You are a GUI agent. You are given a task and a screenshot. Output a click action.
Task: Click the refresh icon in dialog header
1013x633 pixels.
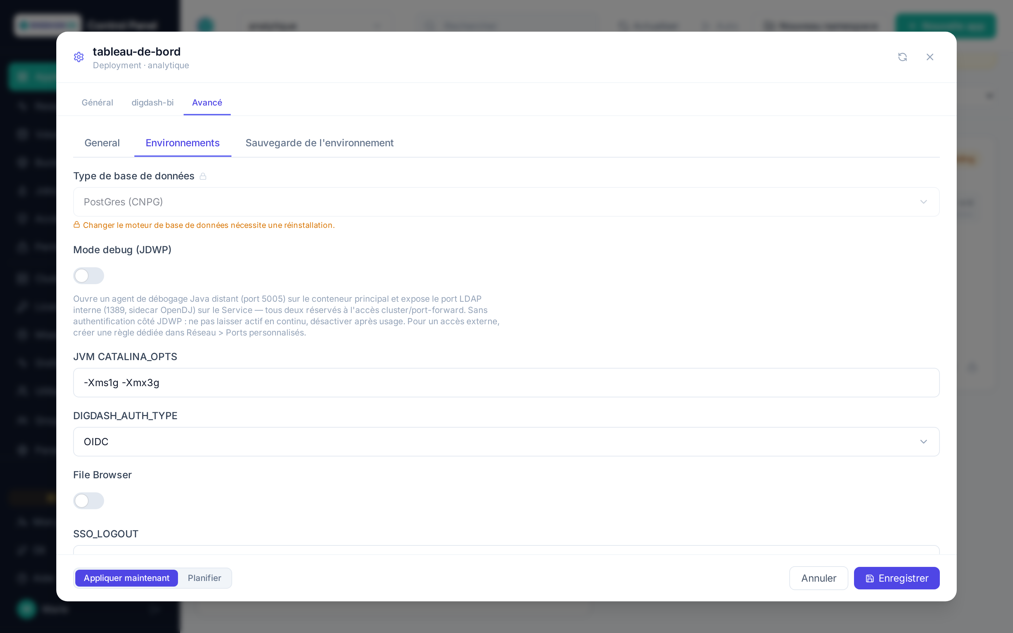pyautogui.click(x=903, y=57)
